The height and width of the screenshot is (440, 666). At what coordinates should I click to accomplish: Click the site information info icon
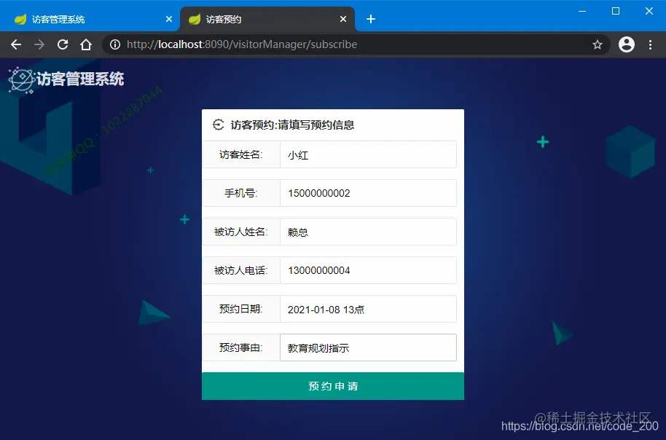115,44
